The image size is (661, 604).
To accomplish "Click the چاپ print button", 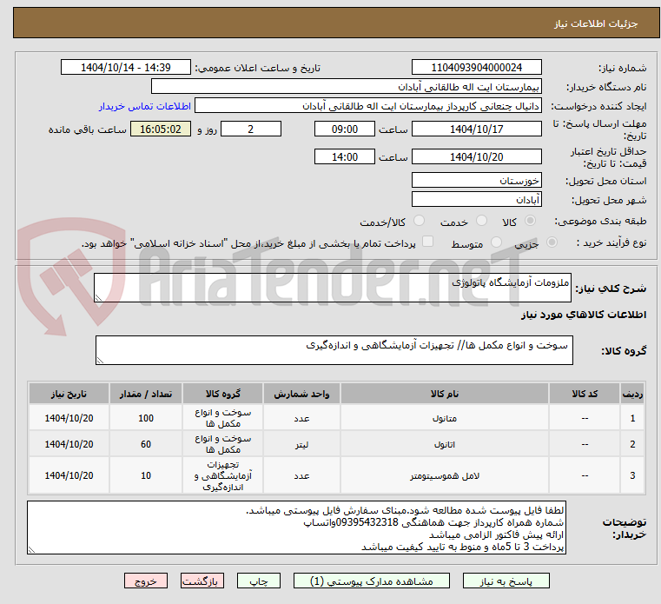I will pyautogui.click(x=259, y=581).
